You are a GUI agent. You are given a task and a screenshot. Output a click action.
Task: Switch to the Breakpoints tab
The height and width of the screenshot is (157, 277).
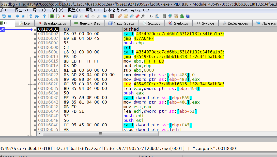click(53, 23)
